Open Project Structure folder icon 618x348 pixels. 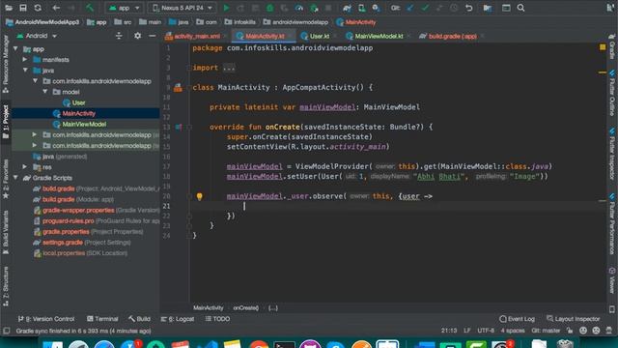[488, 8]
